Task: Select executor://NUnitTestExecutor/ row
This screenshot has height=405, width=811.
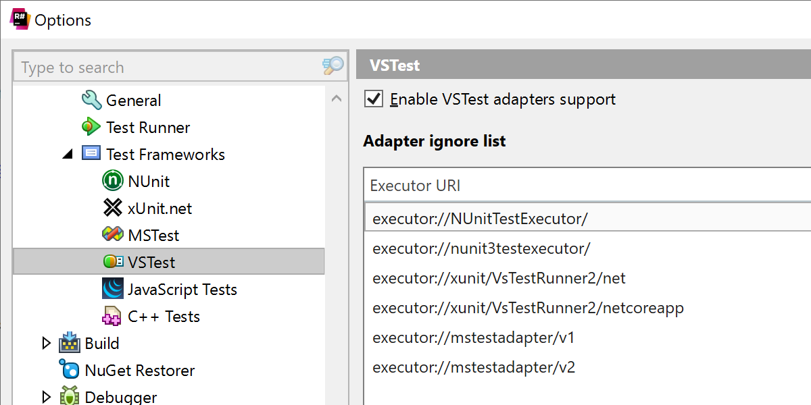Action: [587, 219]
